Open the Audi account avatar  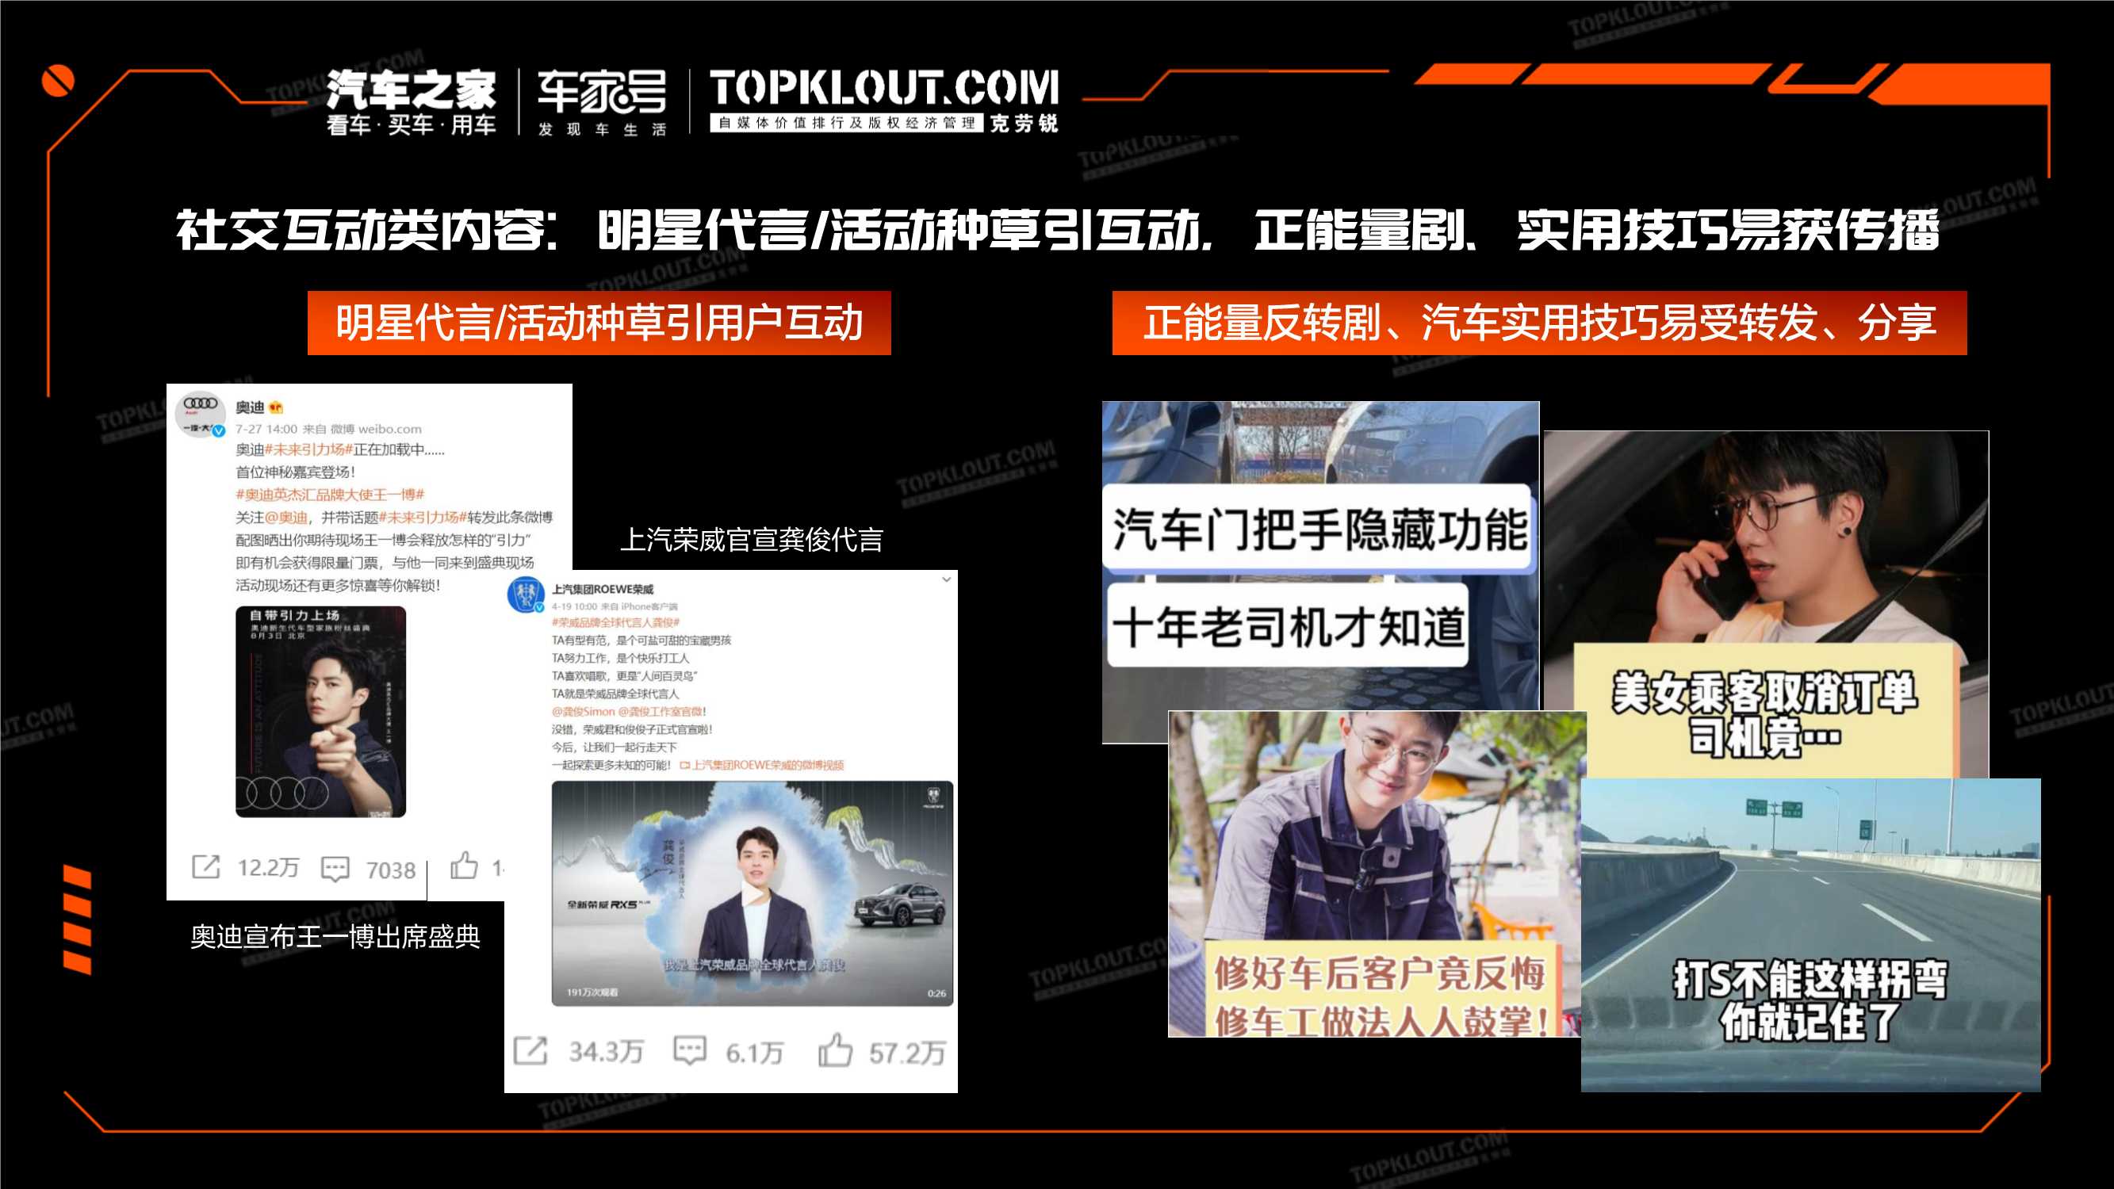pos(201,413)
